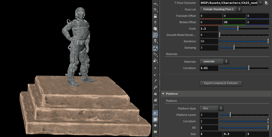Viewport: 272px width, 137px height.
Task: Collapse the Platform section header
Action: coord(163,94)
